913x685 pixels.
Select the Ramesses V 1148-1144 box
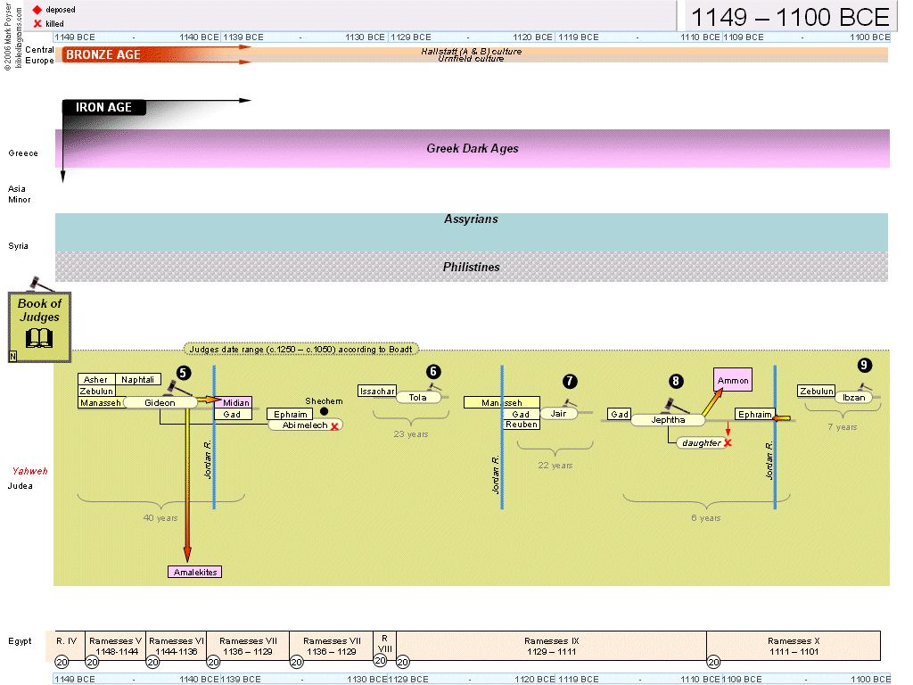[115, 646]
